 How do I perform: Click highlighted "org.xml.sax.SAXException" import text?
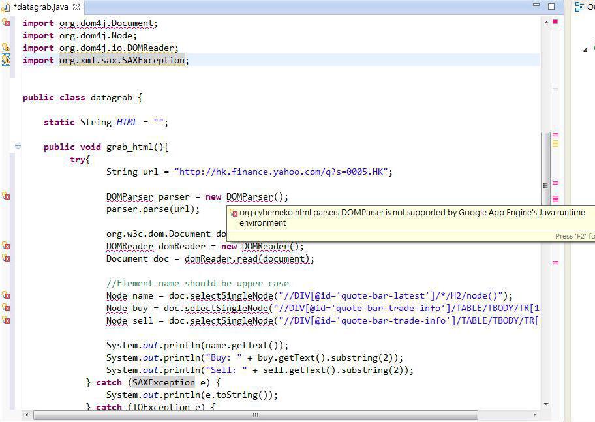point(122,61)
